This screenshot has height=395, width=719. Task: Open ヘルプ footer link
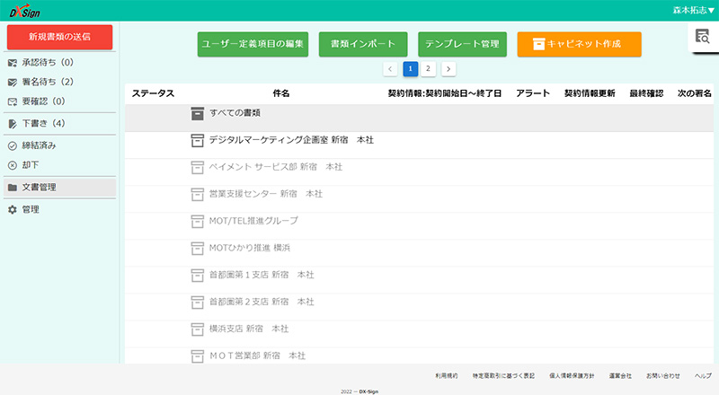(x=703, y=376)
